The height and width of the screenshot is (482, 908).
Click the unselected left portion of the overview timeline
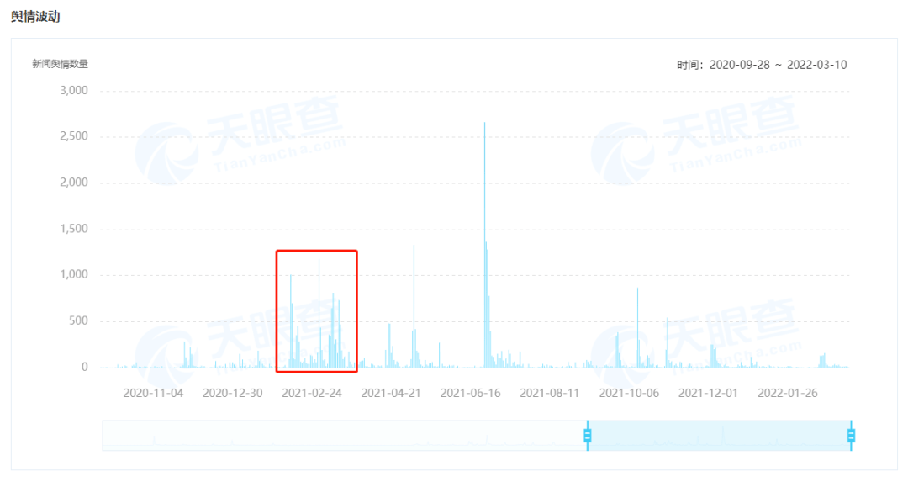(345, 436)
